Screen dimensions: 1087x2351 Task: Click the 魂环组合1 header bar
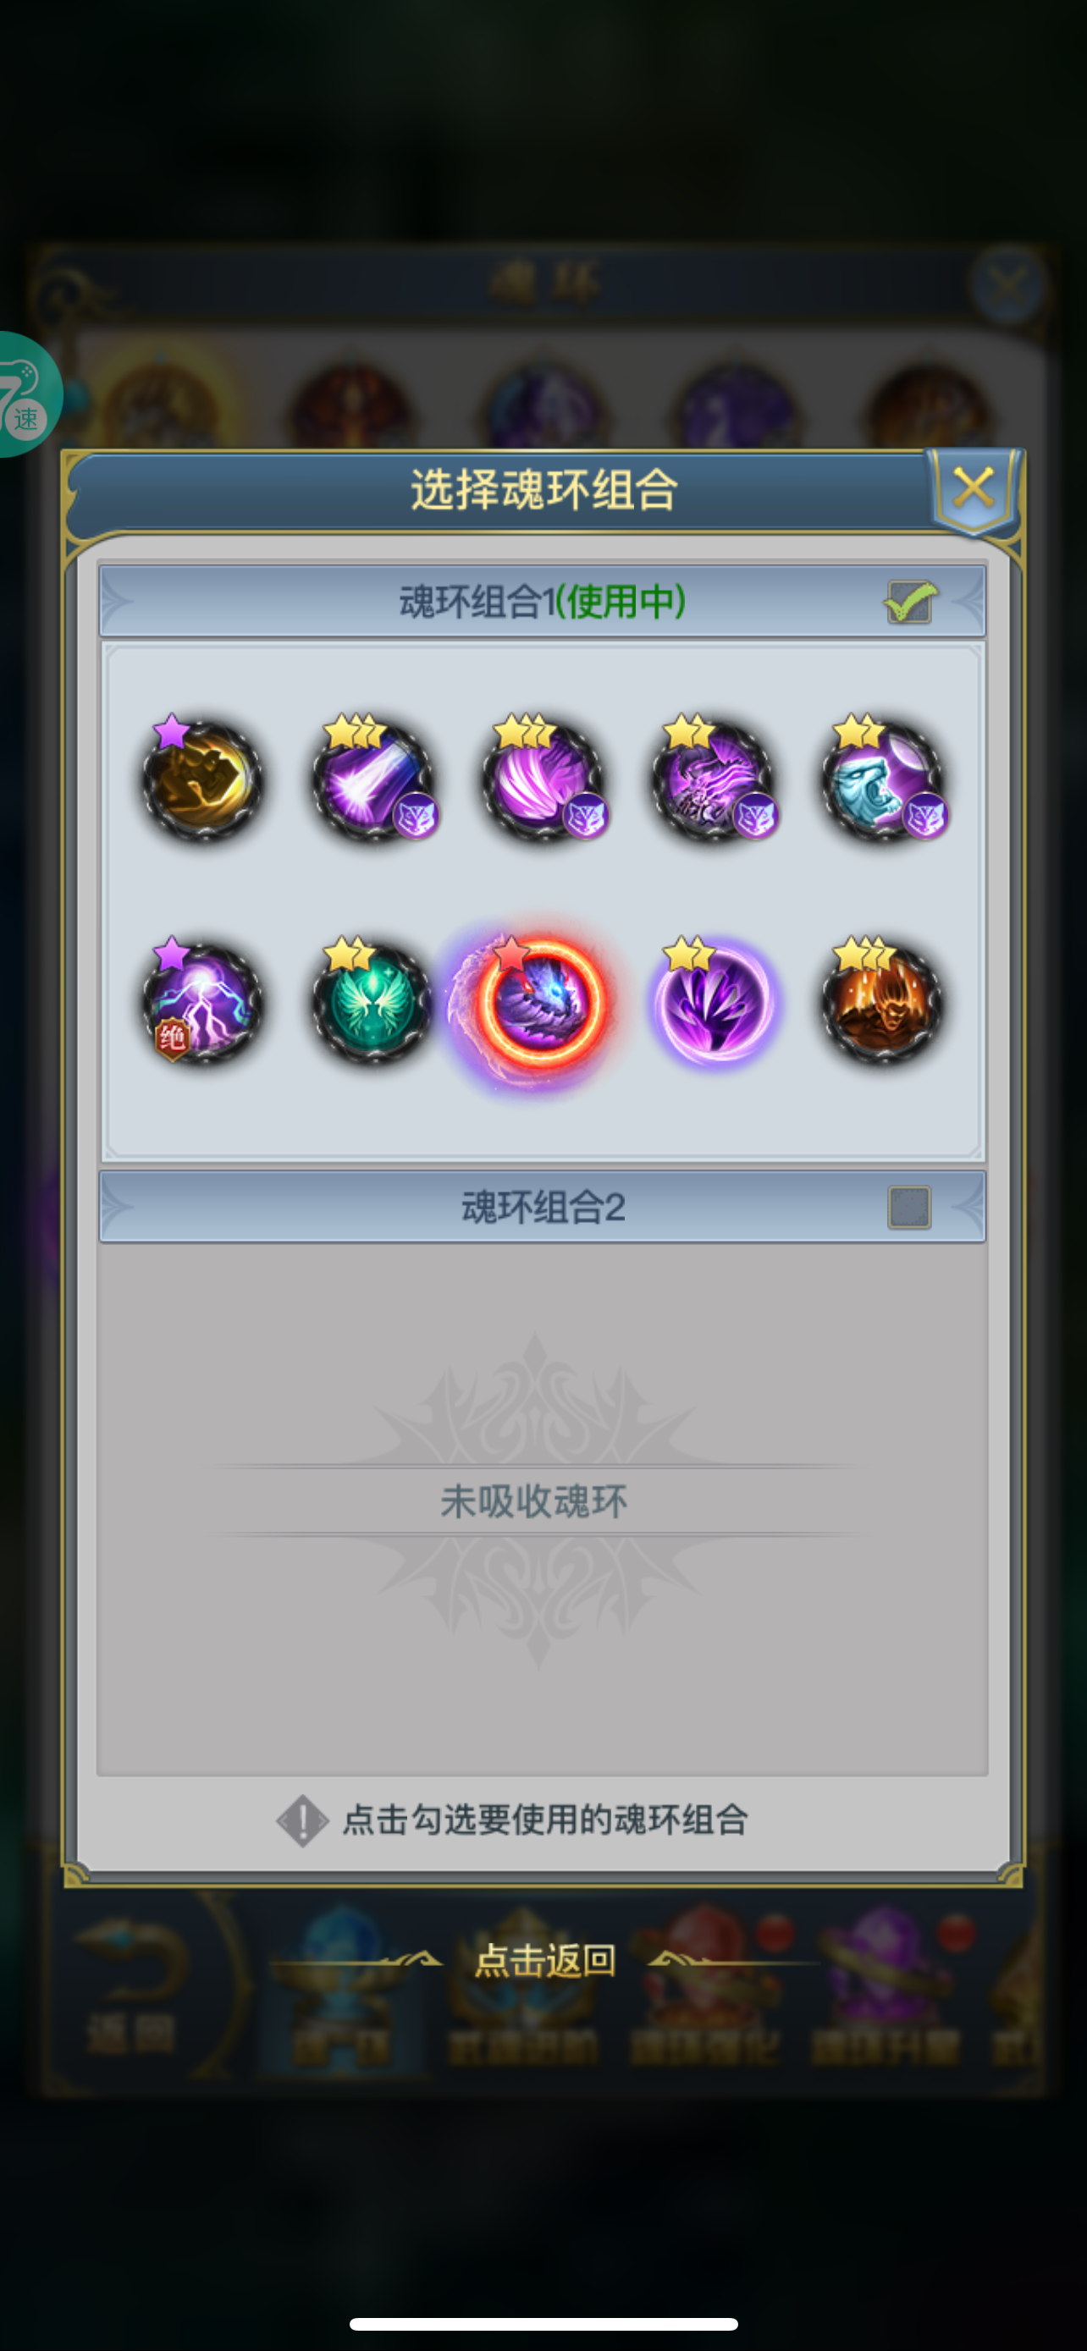pyautogui.click(x=542, y=602)
